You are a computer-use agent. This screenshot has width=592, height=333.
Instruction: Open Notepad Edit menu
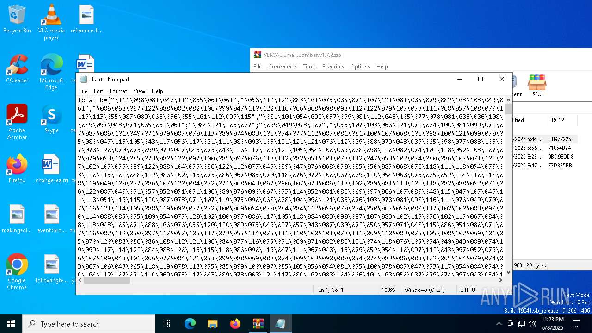[99, 91]
